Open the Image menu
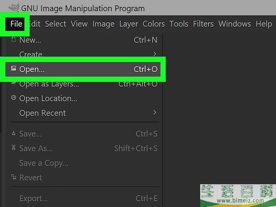The height and width of the screenshot is (207, 276). (x=103, y=24)
